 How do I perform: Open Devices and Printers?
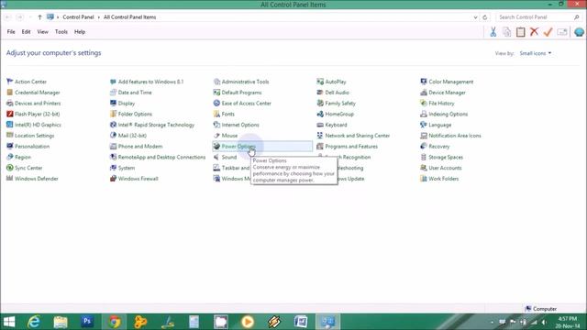pos(33,104)
